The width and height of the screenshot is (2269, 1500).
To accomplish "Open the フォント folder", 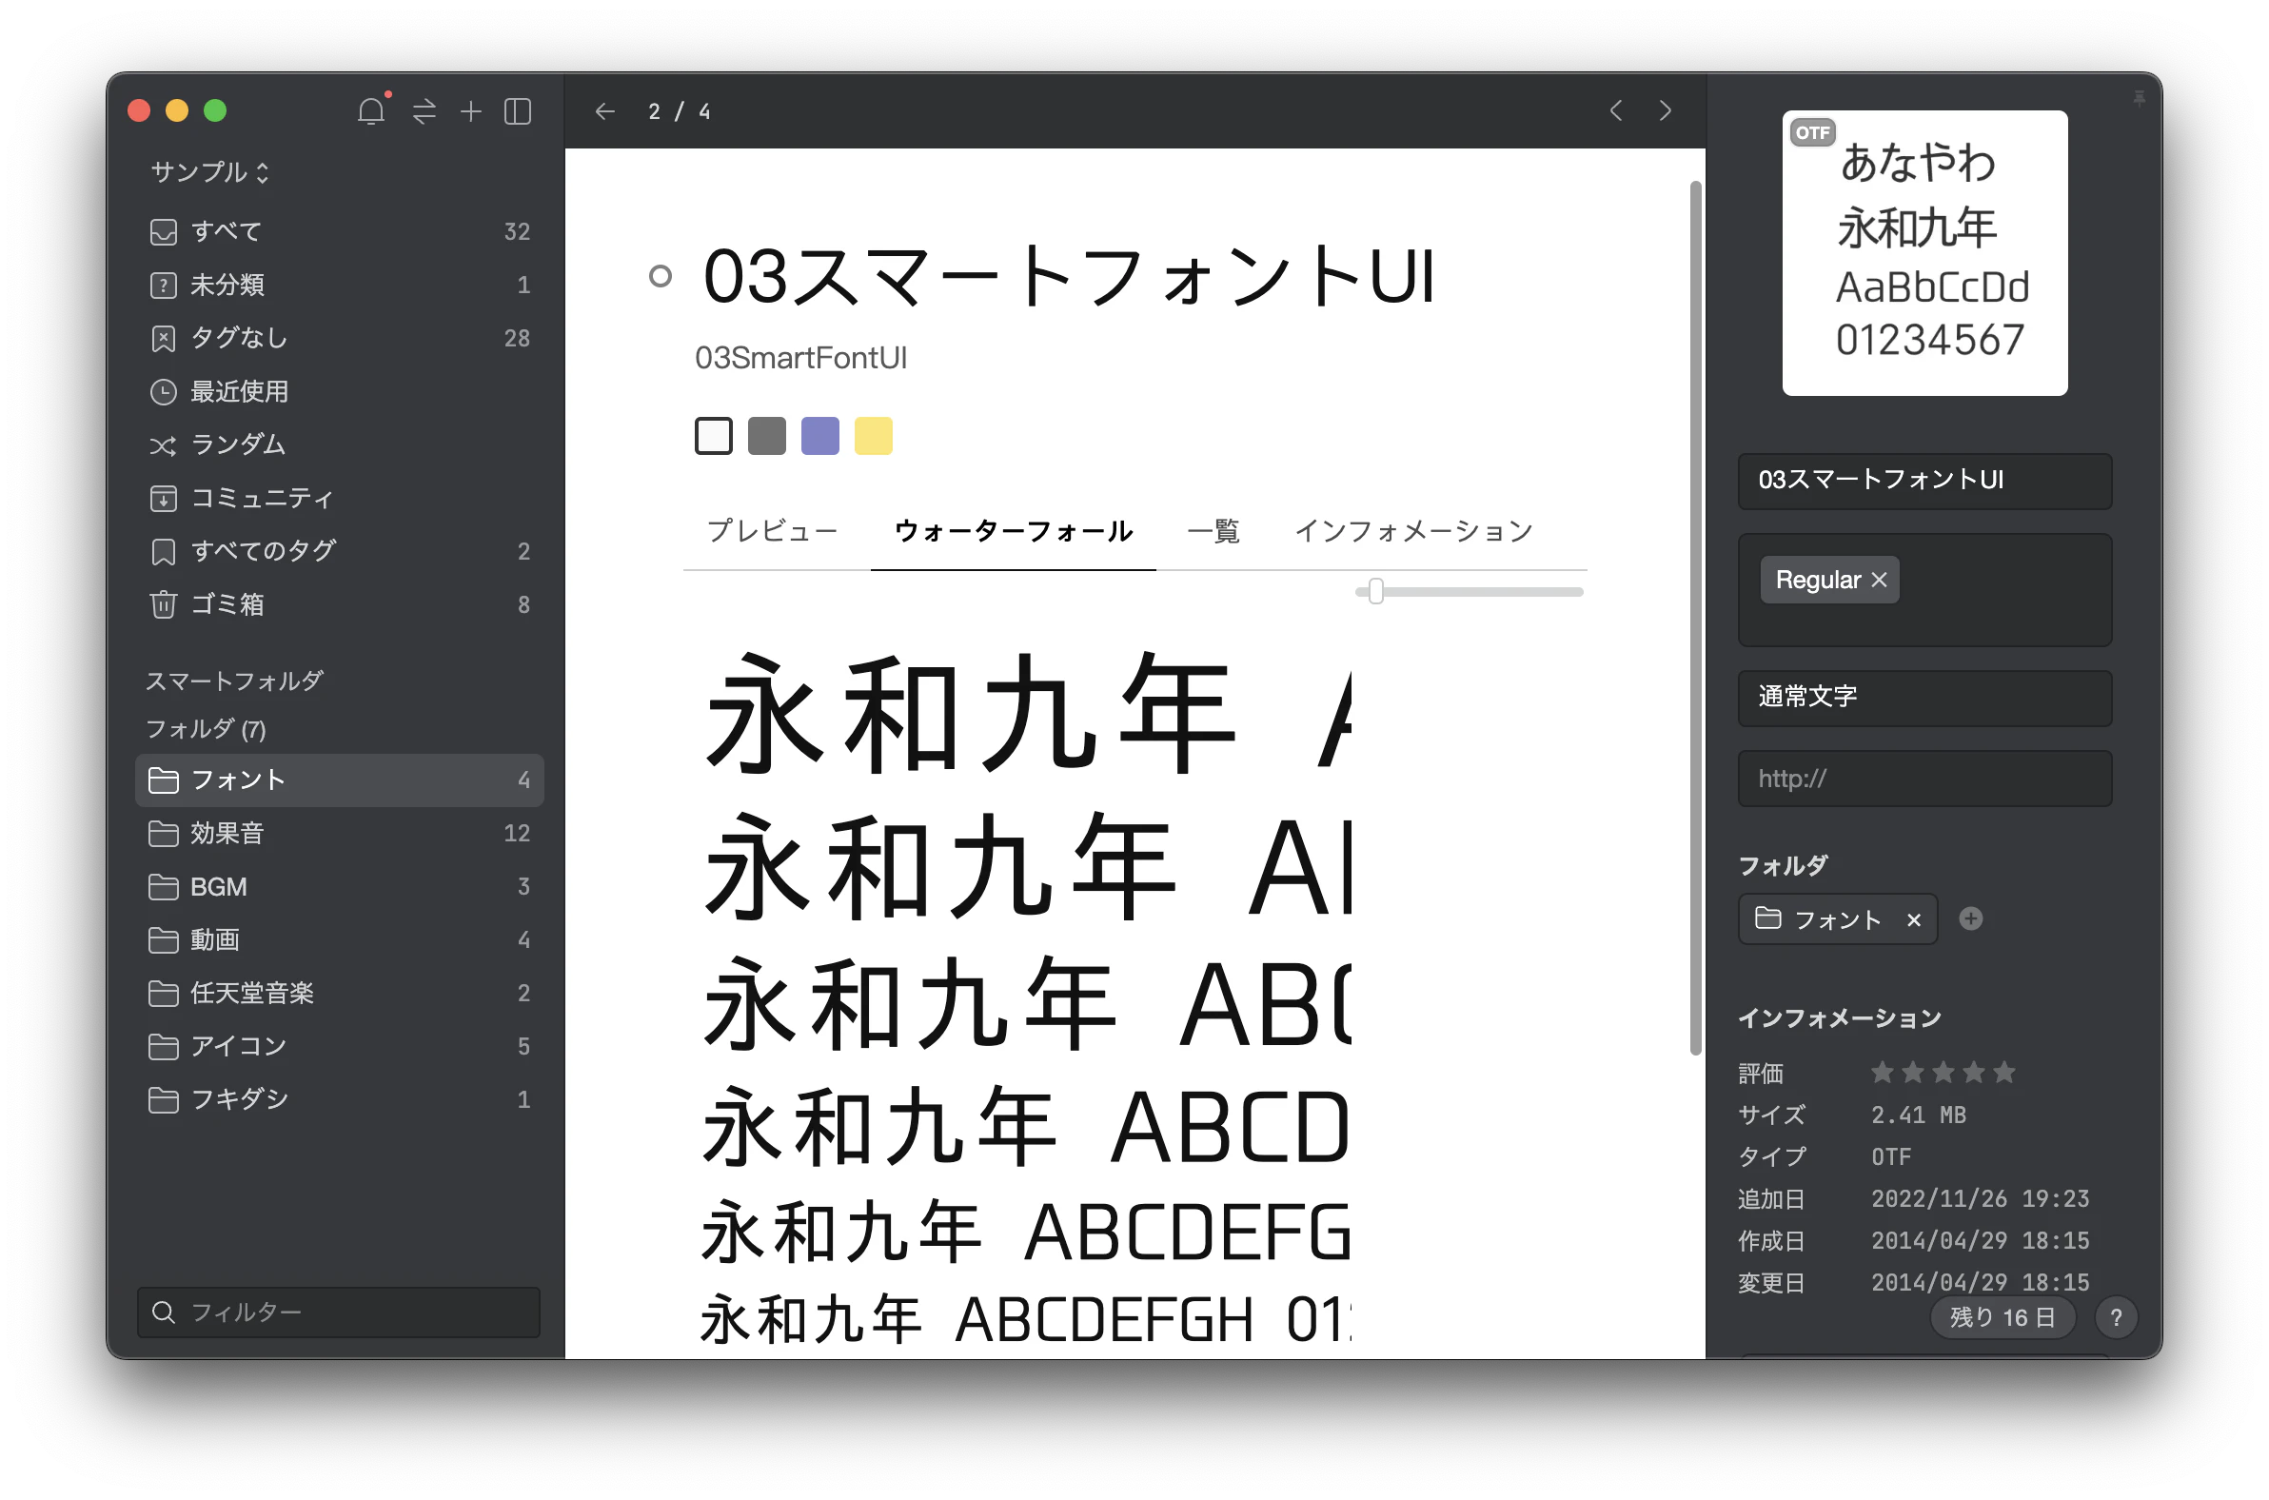I will (x=237, y=780).
